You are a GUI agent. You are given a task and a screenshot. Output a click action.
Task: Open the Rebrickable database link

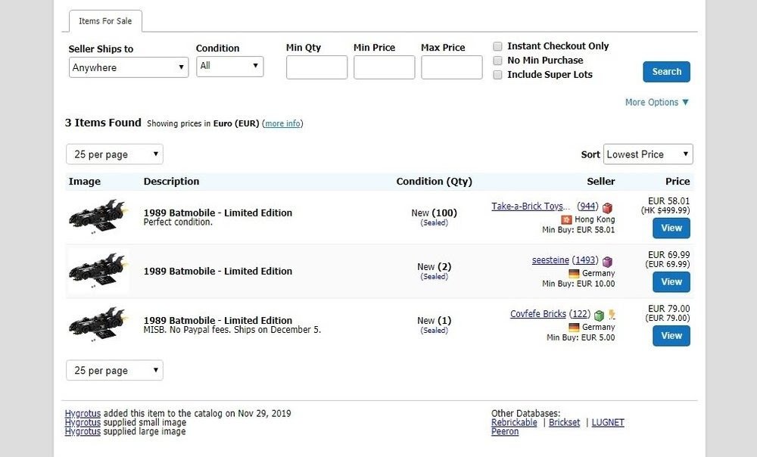tap(514, 423)
